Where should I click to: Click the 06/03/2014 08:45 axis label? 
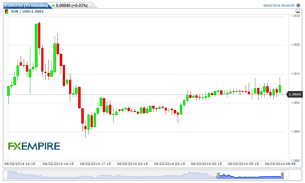point(280,164)
